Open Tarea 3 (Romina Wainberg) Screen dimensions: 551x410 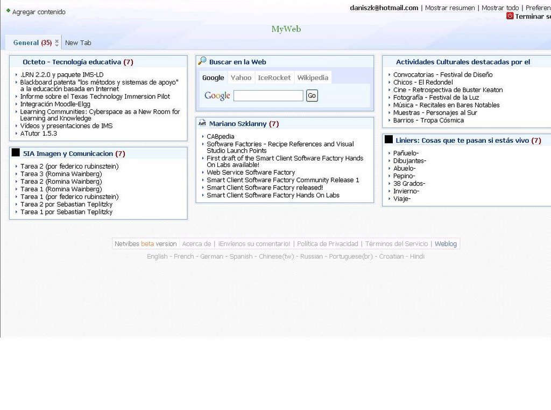coord(61,174)
